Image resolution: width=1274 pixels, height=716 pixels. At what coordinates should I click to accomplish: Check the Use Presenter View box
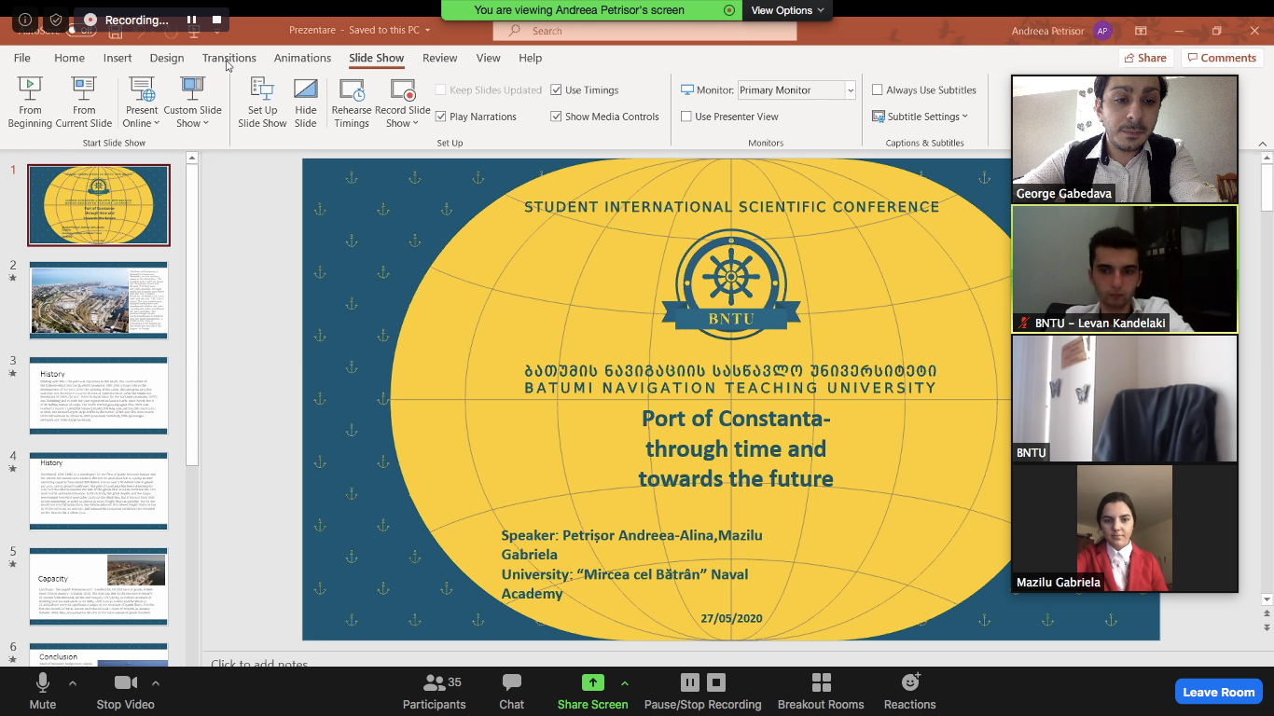point(686,117)
